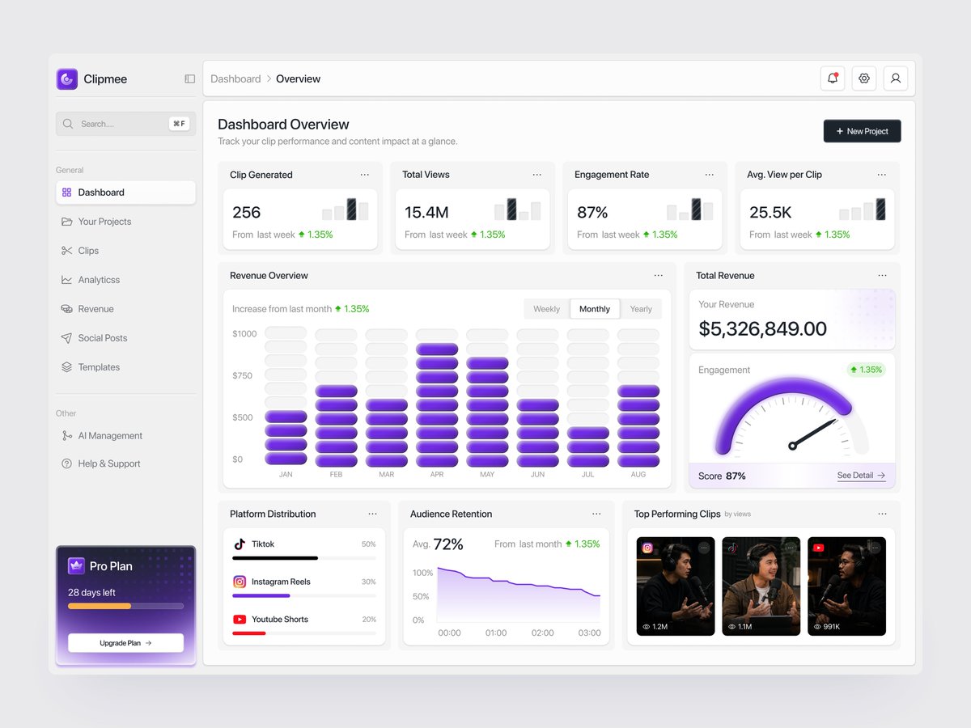Click the AI Management branch icon

pyautogui.click(x=66, y=435)
